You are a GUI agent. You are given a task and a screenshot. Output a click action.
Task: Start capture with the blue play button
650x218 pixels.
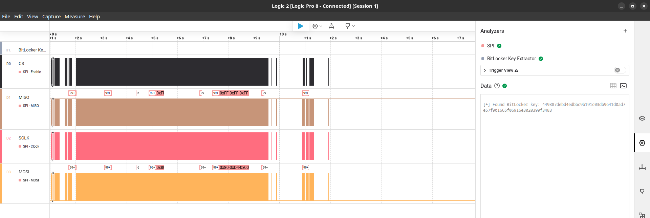pos(301,26)
